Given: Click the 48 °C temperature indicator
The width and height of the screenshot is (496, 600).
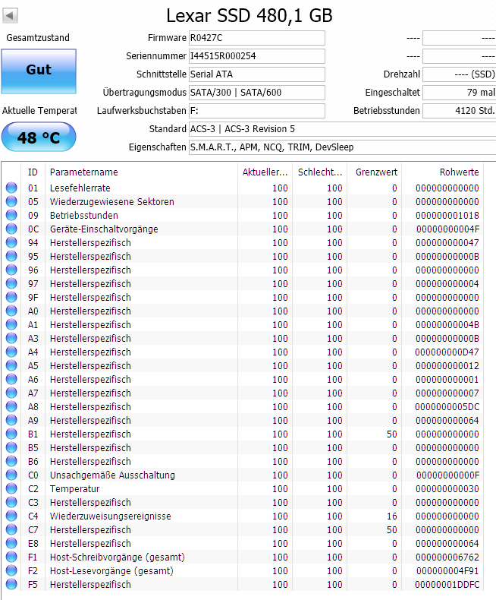Looking at the screenshot, I should coord(39,137).
